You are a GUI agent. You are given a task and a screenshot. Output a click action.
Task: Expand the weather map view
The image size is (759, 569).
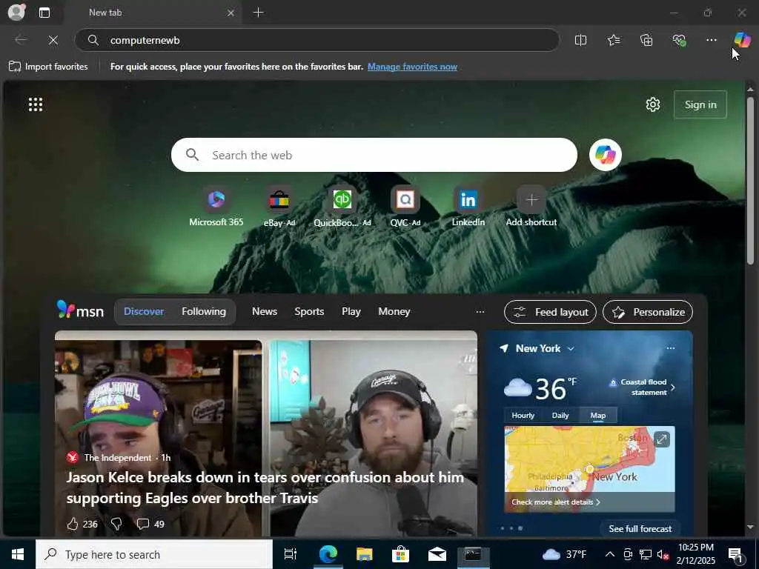[662, 439]
